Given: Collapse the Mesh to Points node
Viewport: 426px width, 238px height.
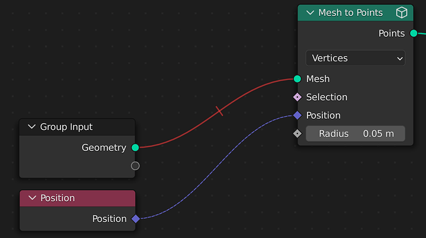Looking at the screenshot, I should (310, 13).
